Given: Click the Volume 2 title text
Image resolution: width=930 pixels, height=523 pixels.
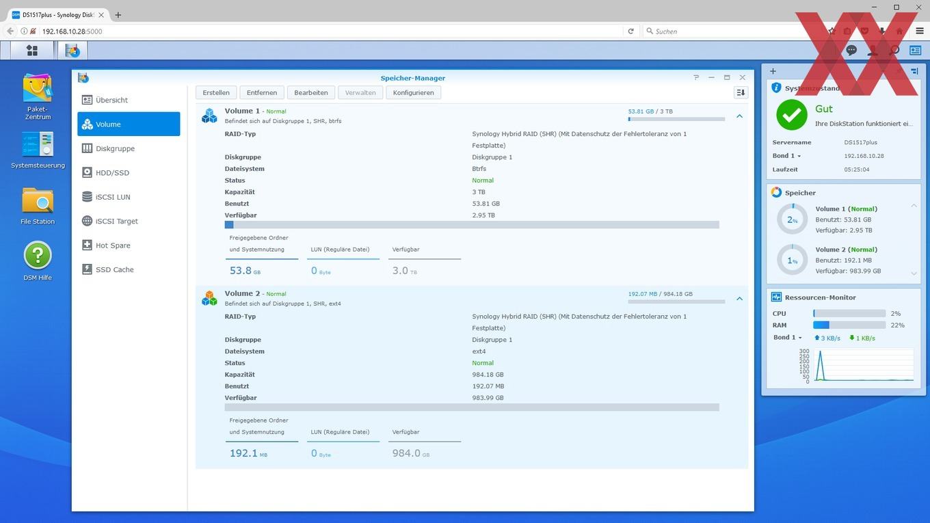Looking at the screenshot, I should point(242,293).
